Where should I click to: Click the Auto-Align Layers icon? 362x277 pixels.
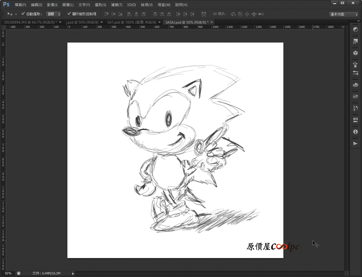[204, 14]
